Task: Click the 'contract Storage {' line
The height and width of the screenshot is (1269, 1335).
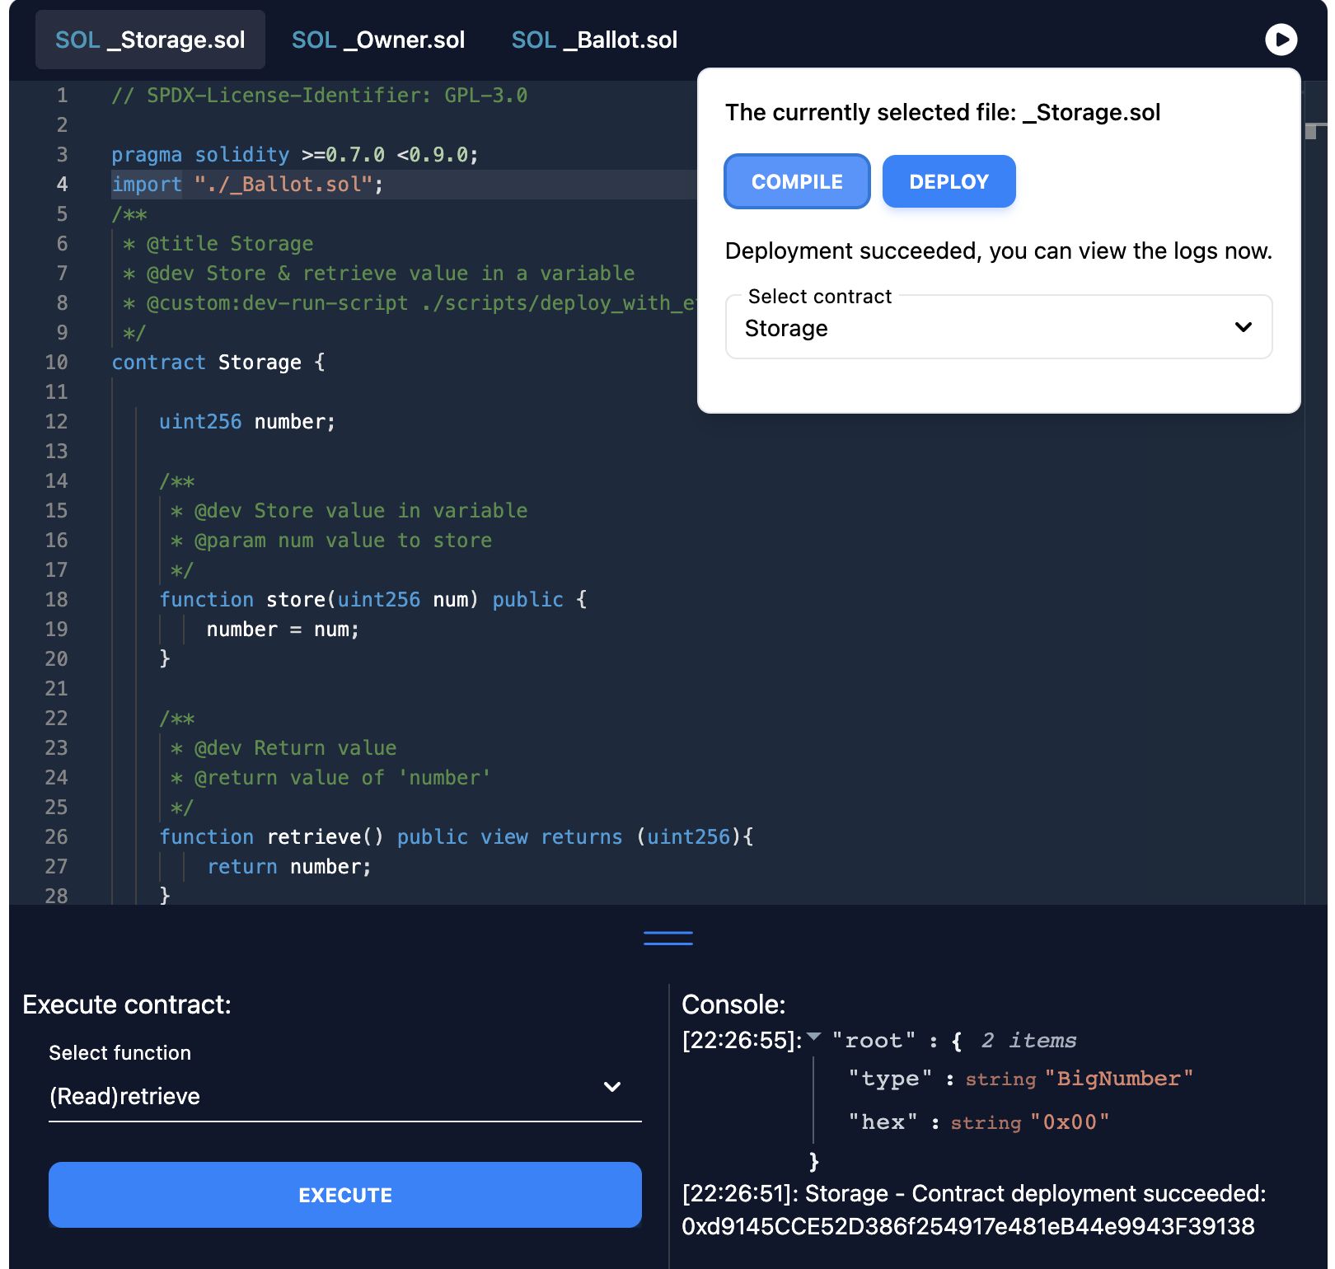Action: coord(218,363)
